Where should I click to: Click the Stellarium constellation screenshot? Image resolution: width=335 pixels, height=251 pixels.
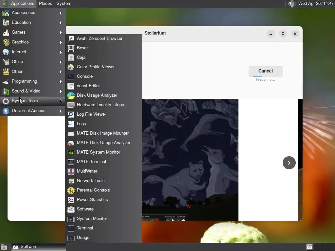190,160
